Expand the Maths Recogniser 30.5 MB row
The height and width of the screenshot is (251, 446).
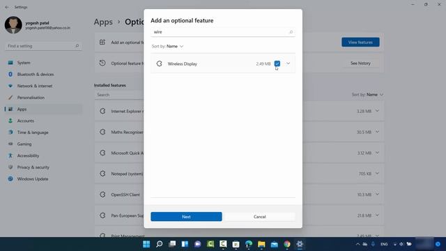pyautogui.click(x=377, y=132)
